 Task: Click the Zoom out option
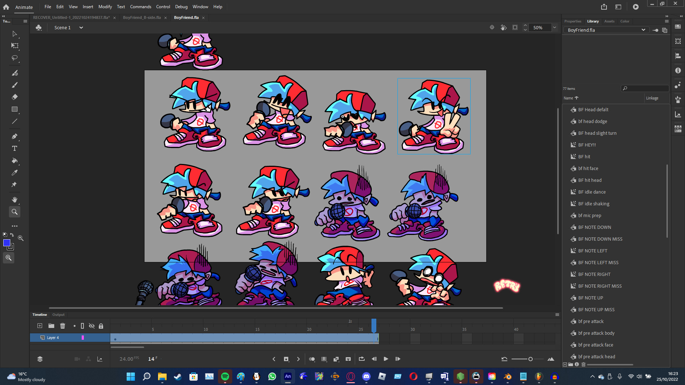coord(9,258)
